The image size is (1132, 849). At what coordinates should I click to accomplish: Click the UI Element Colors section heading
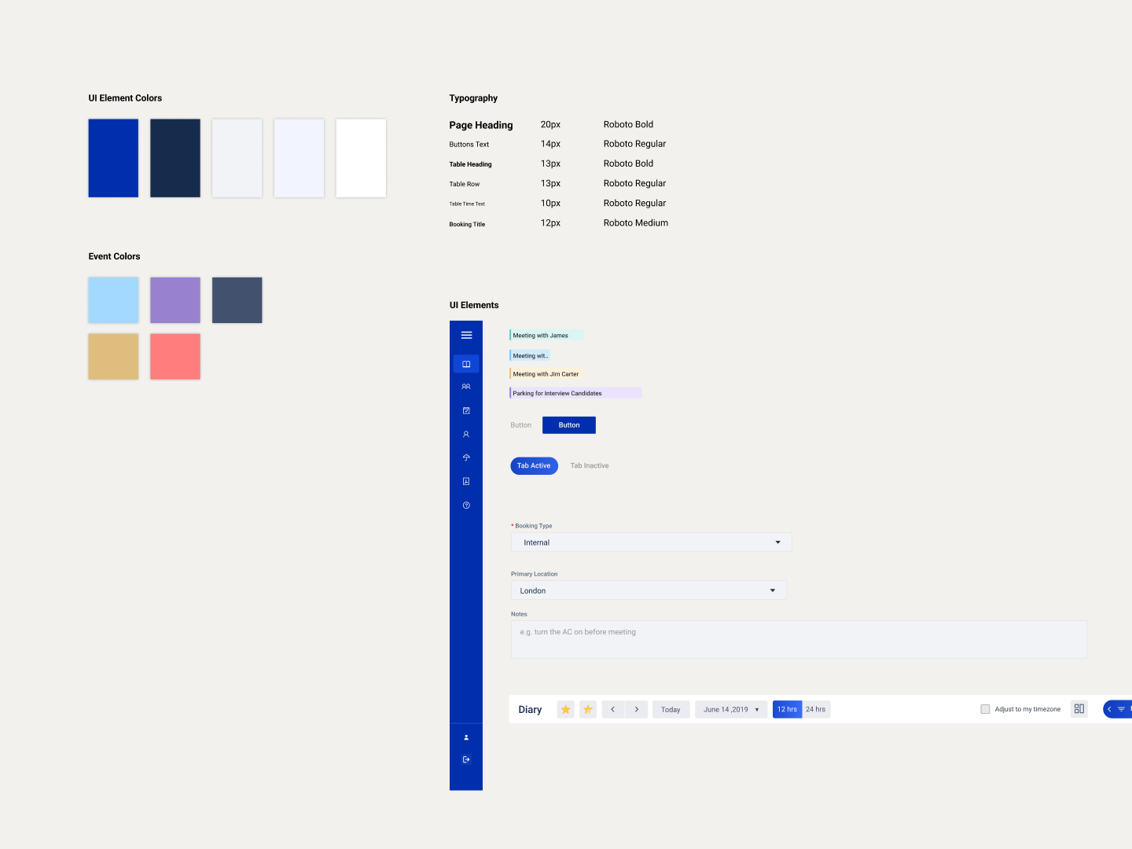coord(125,98)
